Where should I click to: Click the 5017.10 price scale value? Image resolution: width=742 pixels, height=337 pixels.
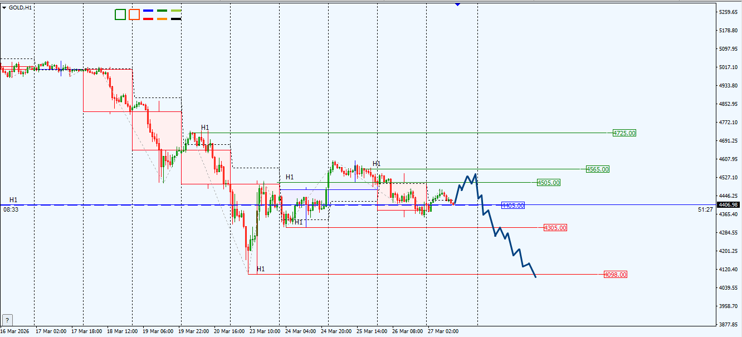point(729,67)
